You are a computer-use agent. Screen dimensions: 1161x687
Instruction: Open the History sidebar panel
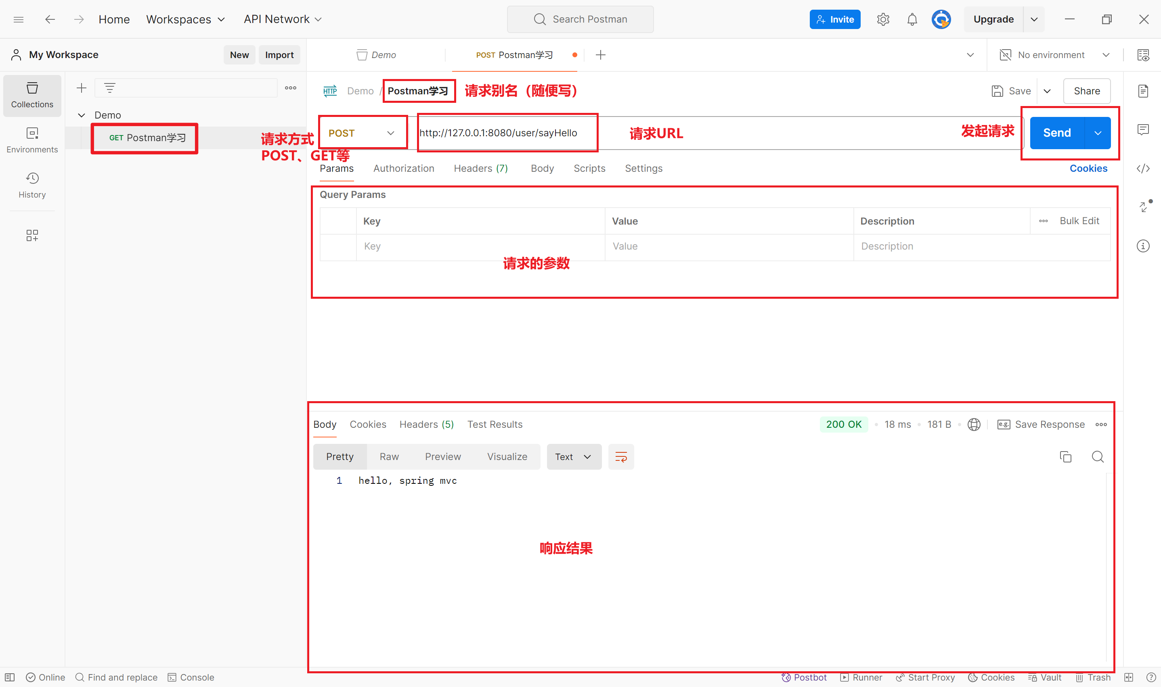point(32,185)
